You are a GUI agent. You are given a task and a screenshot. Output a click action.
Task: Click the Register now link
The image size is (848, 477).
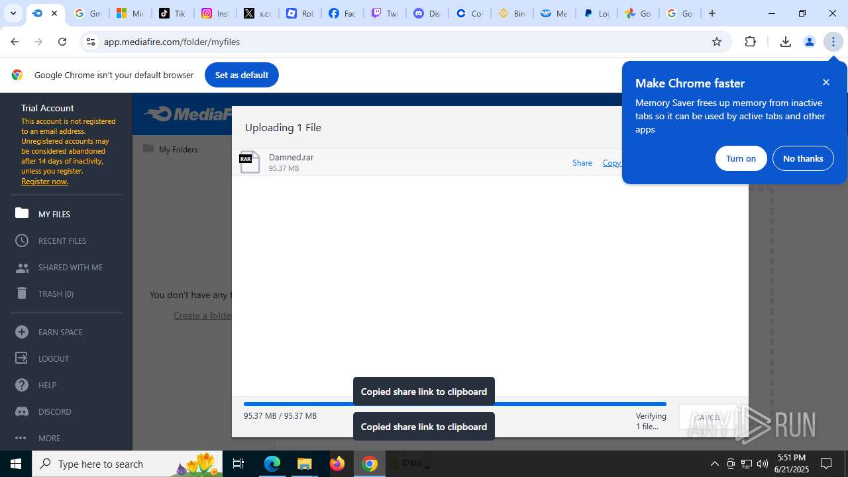pyautogui.click(x=44, y=182)
